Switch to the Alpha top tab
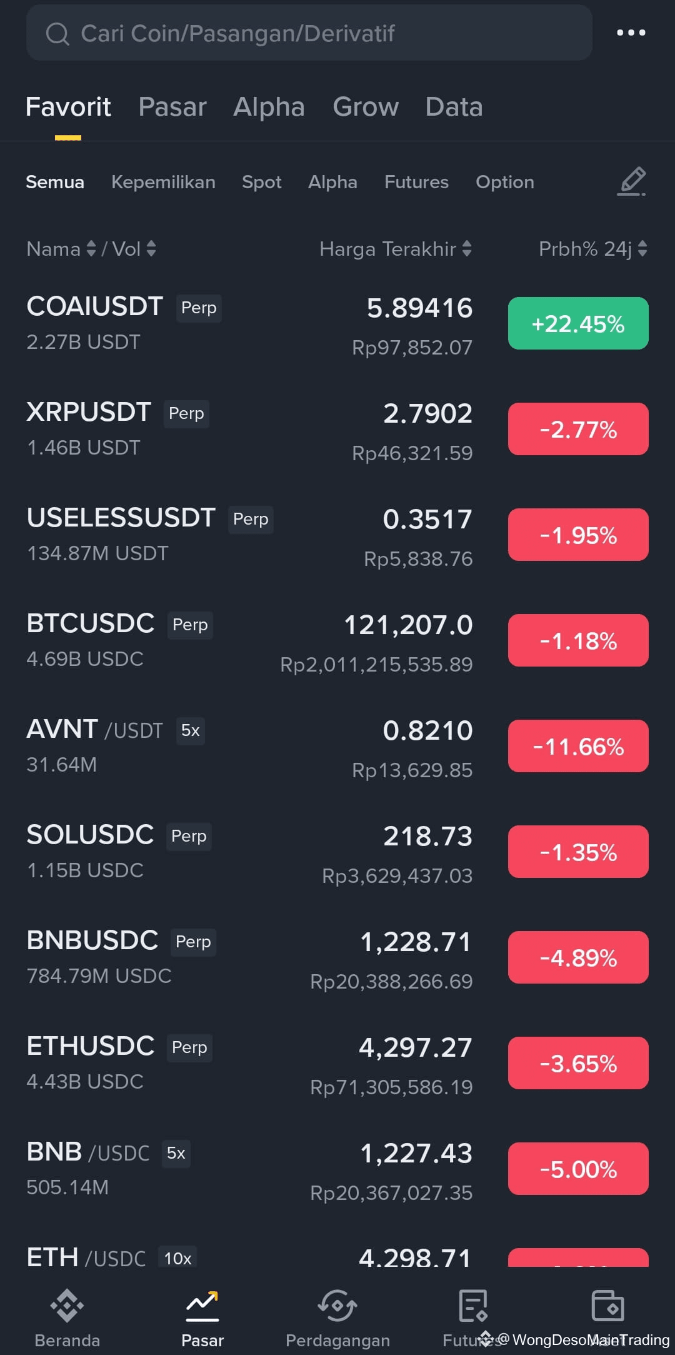The height and width of the screenshot is (1355, 675). [x=269, y=107]
